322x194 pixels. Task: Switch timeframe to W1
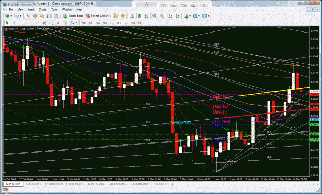(133, 23)
